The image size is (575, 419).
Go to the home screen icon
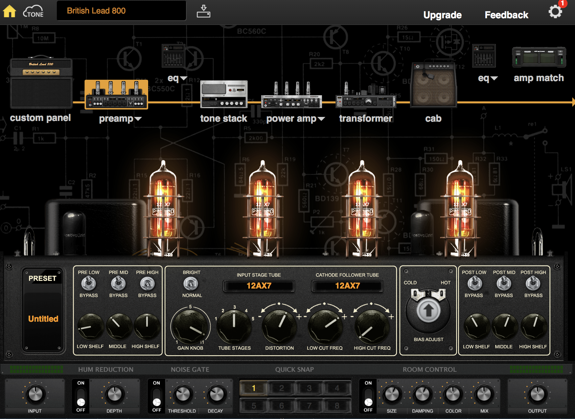pos(9,11)
